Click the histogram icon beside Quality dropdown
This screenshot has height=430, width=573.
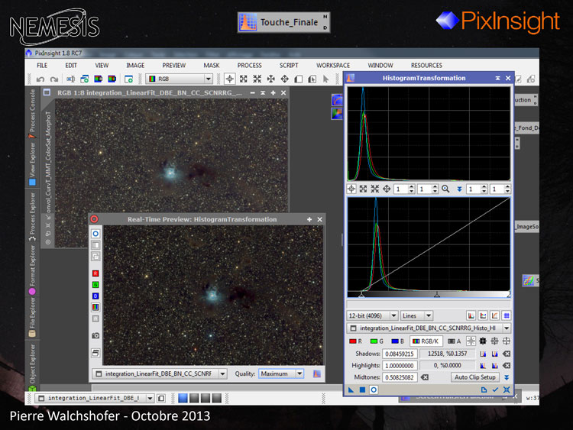click(x=317, y=373)
